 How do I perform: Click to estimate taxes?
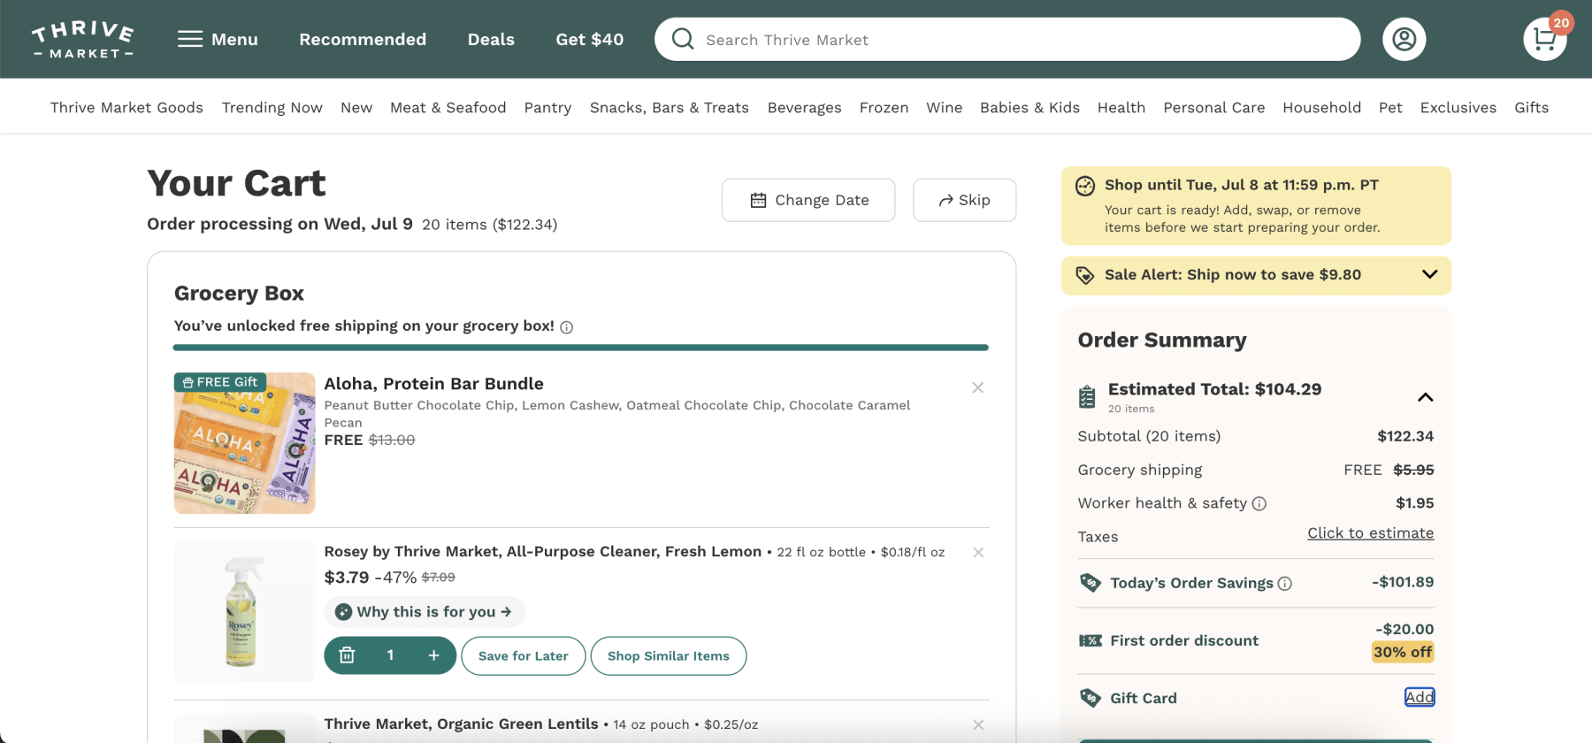click(x=1371, y=532)
